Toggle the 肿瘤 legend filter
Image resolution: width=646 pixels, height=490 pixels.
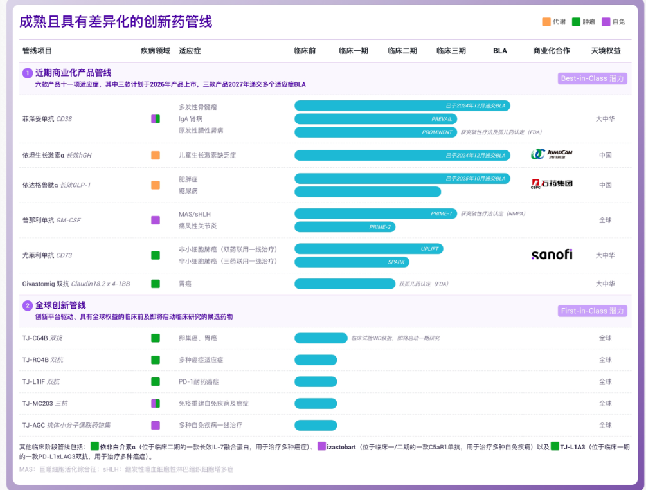click(581, 21)
